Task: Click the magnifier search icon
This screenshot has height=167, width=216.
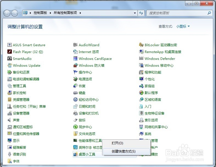Action: point(209,13)
